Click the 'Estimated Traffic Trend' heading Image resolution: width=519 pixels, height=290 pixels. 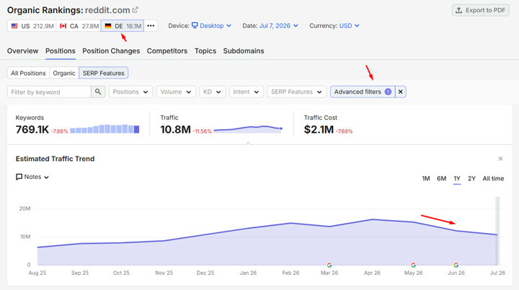coord(55,159)
